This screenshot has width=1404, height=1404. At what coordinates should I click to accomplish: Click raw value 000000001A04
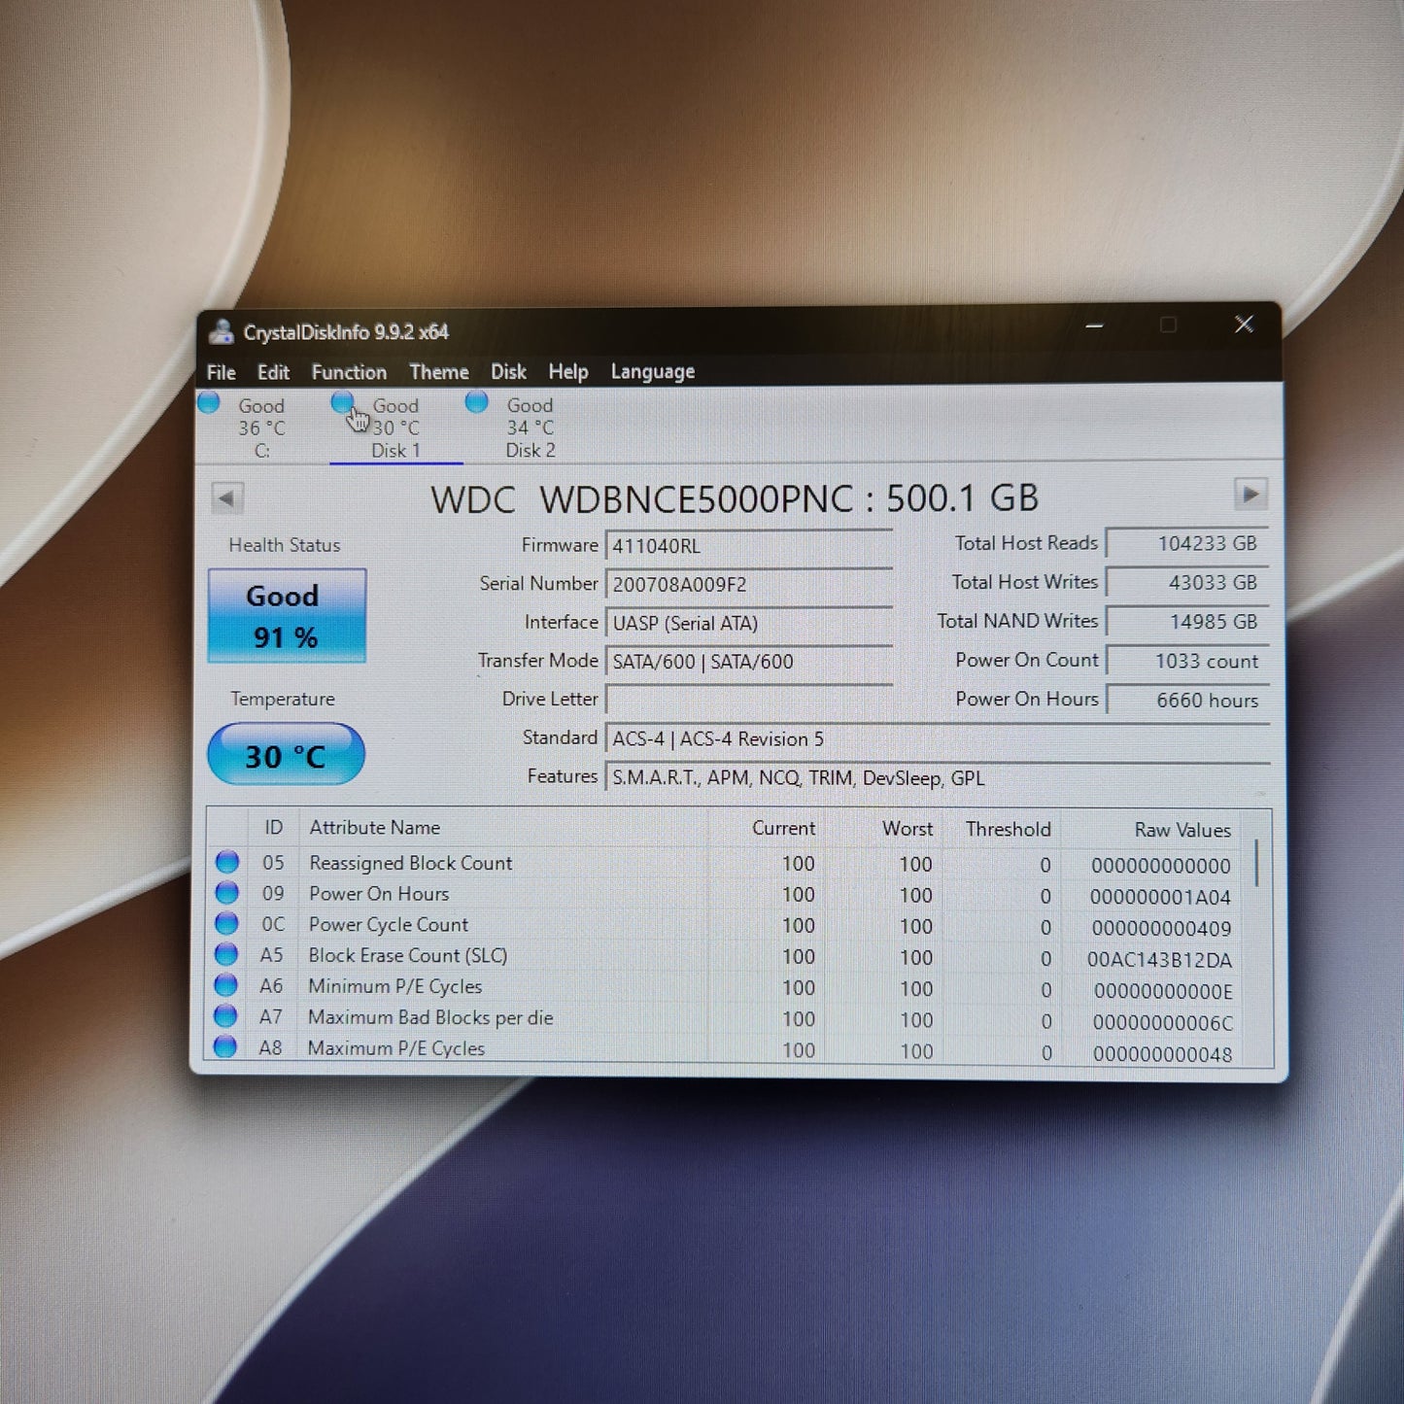pyautogui.click(x=1160, y=897)
